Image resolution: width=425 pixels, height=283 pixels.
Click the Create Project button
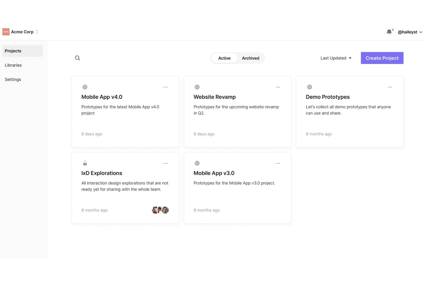pos(382,58)
